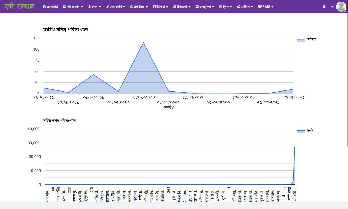The image size is (348, 209).
Task: Click the notification bell icon
Action: click(324, 7)
